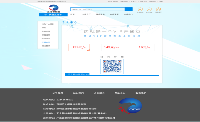Select 课程视频 in the sidebar
The width and height of the screenshot is (200, 122).
tap(46, 35)
